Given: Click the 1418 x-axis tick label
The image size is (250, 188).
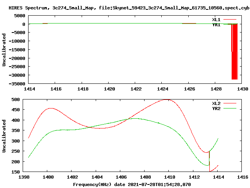Looking at the screenshot, I should [x=83, y=89].
